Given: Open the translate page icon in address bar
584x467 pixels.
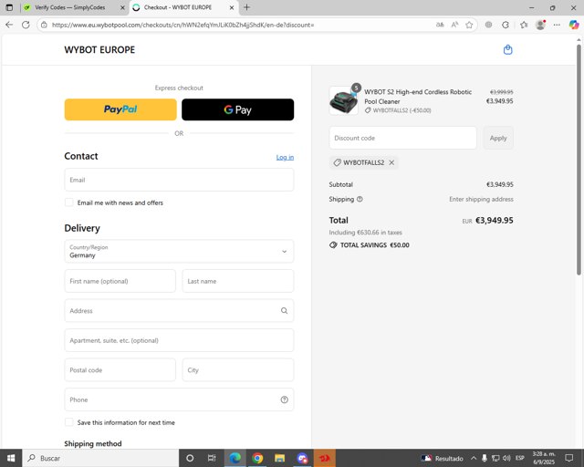Looking at the screenshot, I should 440,25.
